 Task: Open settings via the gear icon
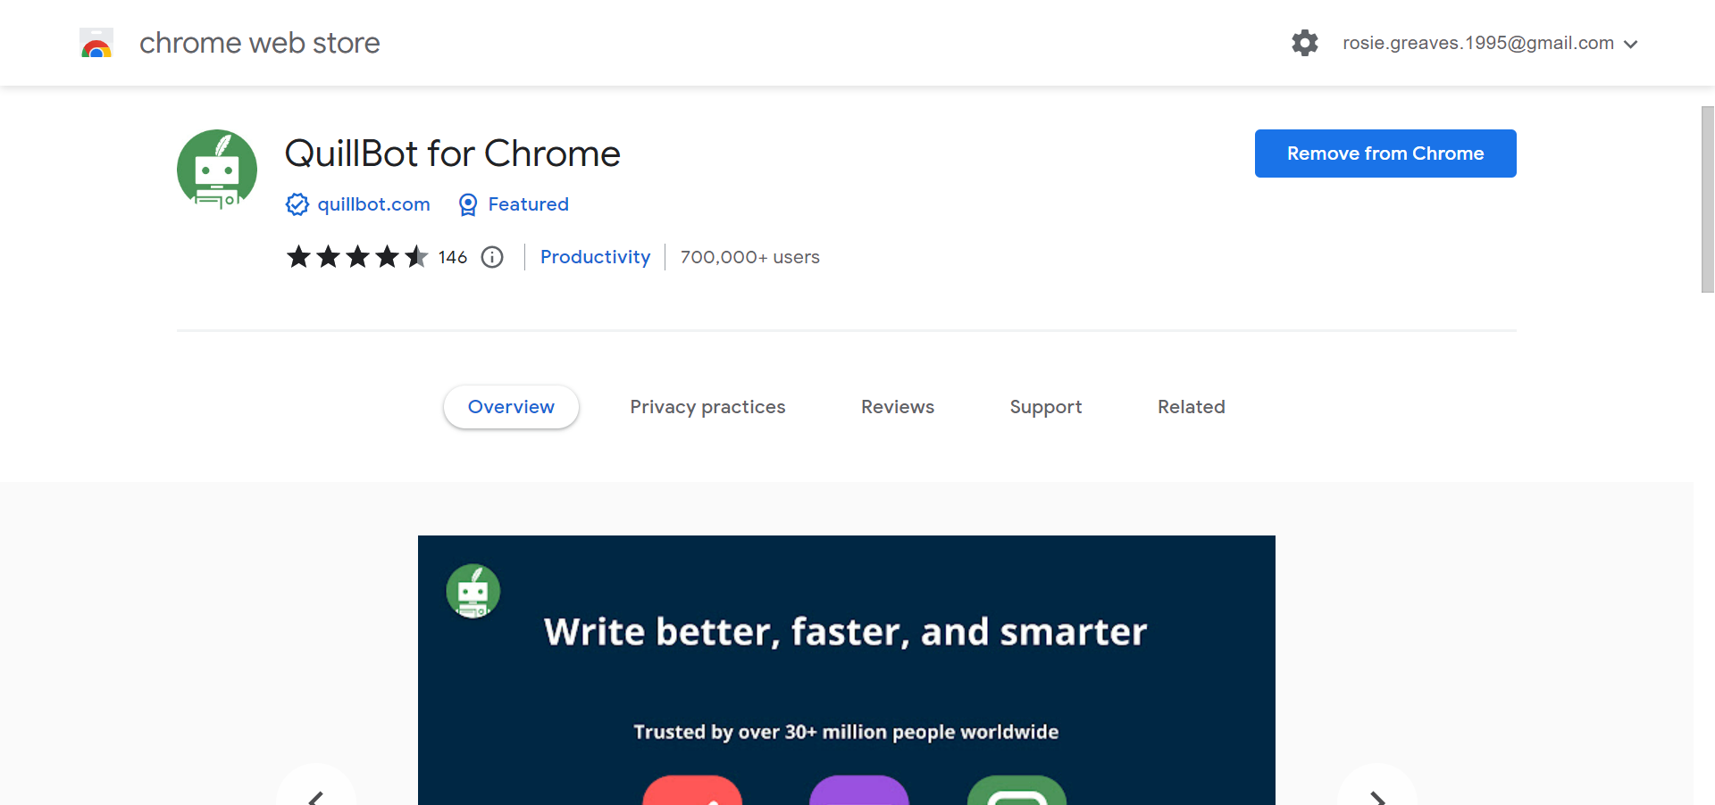coord(1305,43)
